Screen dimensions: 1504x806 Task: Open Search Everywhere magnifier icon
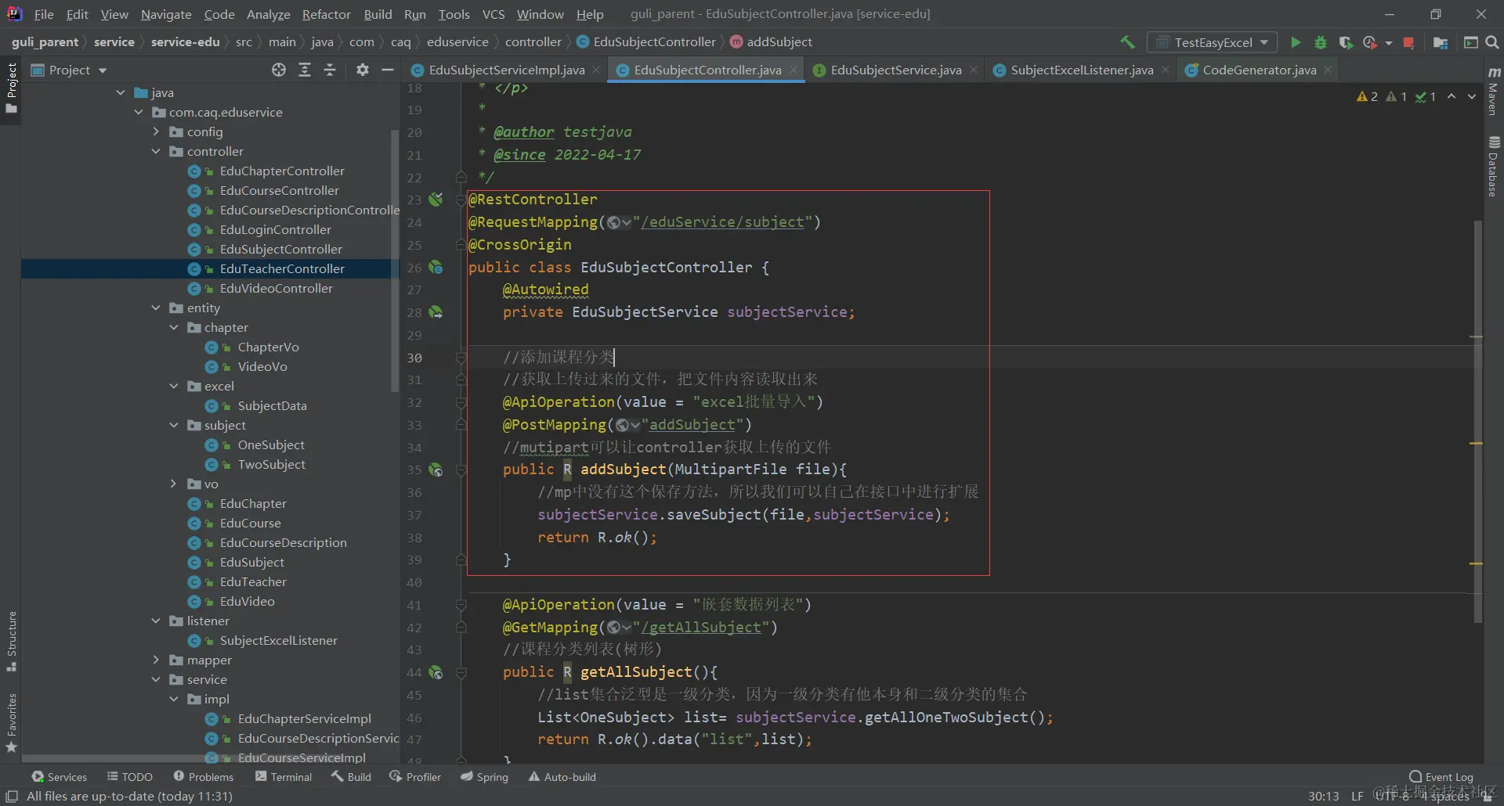(x=1492, y=42)
